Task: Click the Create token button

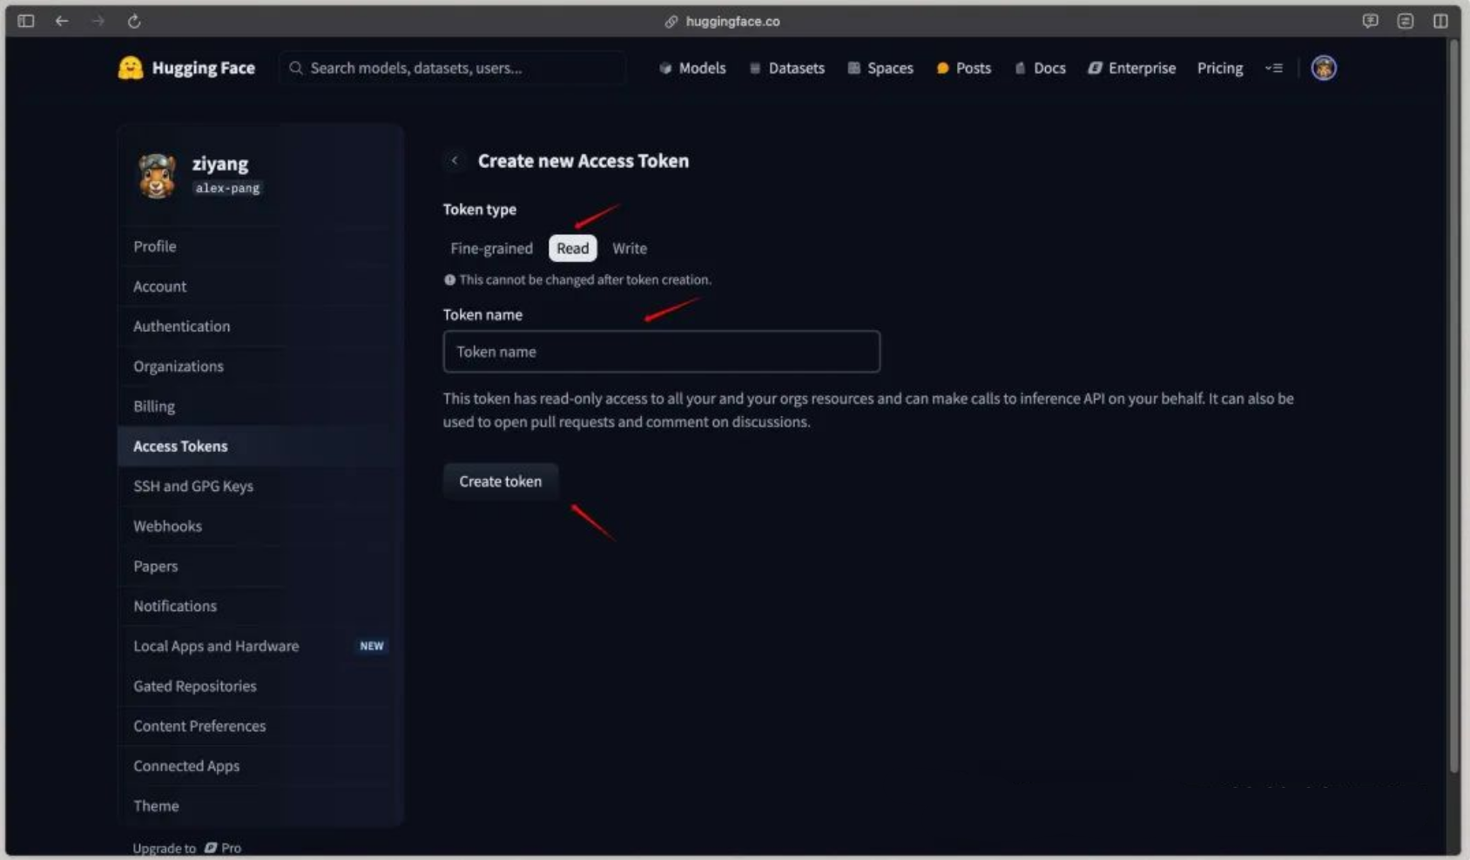Action: [501, 481]
